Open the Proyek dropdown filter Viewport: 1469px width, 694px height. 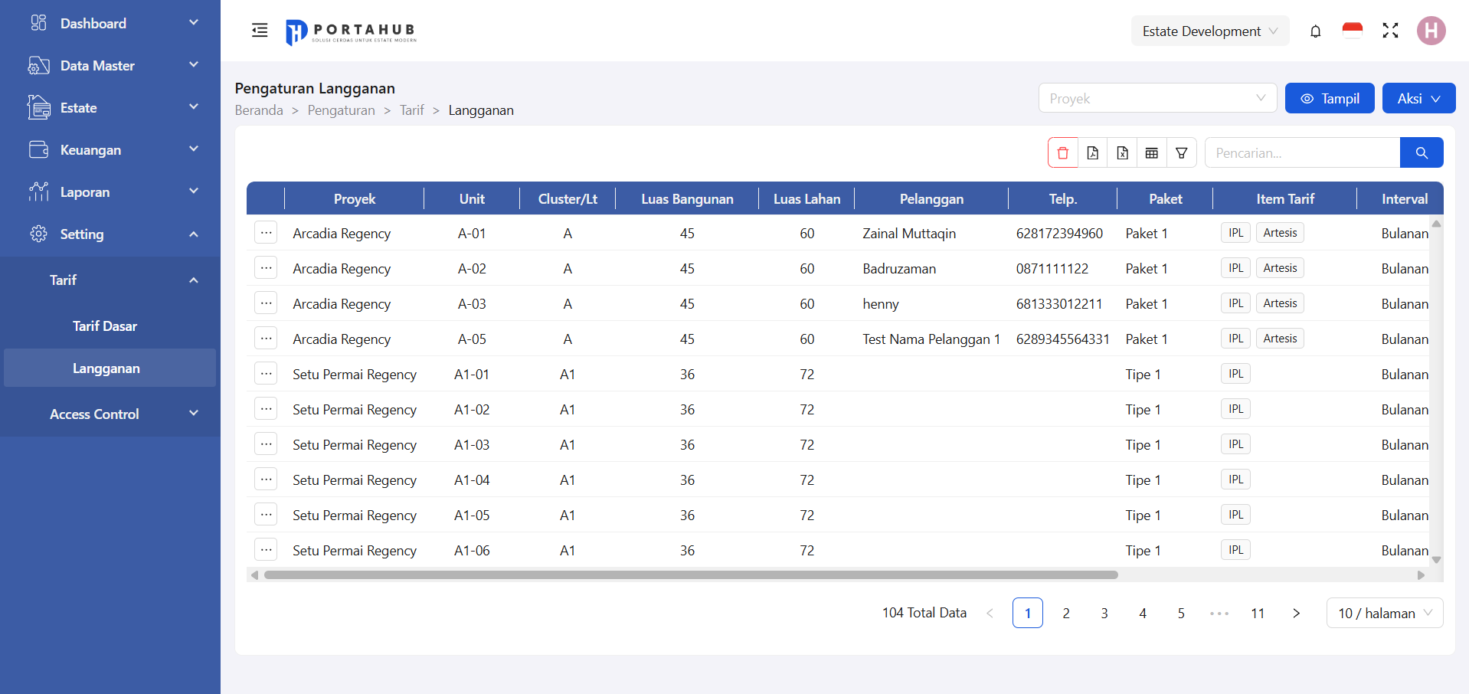(x=1157, y=98)
